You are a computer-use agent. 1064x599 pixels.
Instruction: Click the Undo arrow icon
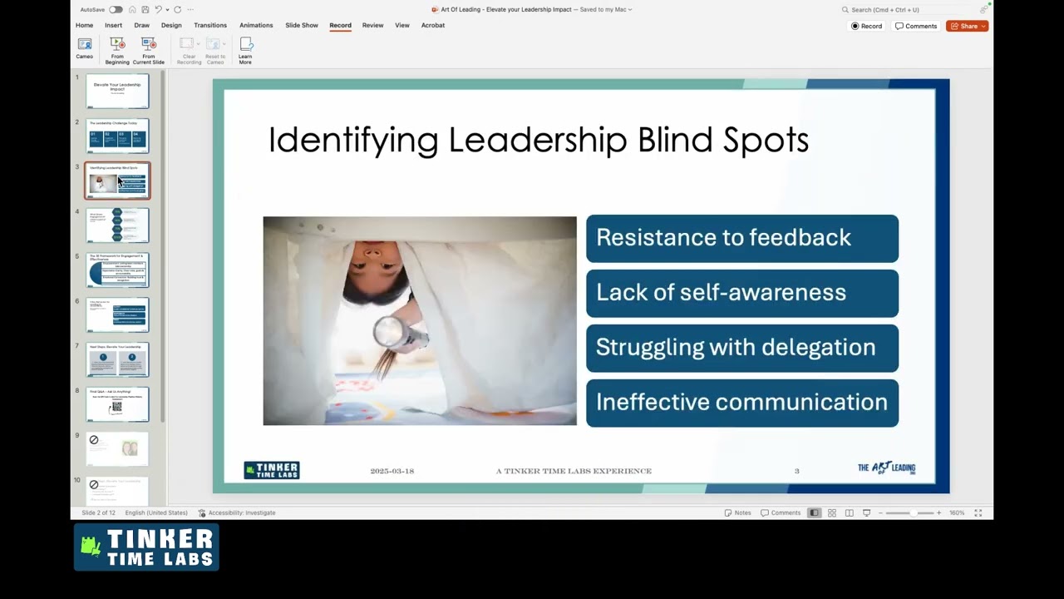coord(158,10)
